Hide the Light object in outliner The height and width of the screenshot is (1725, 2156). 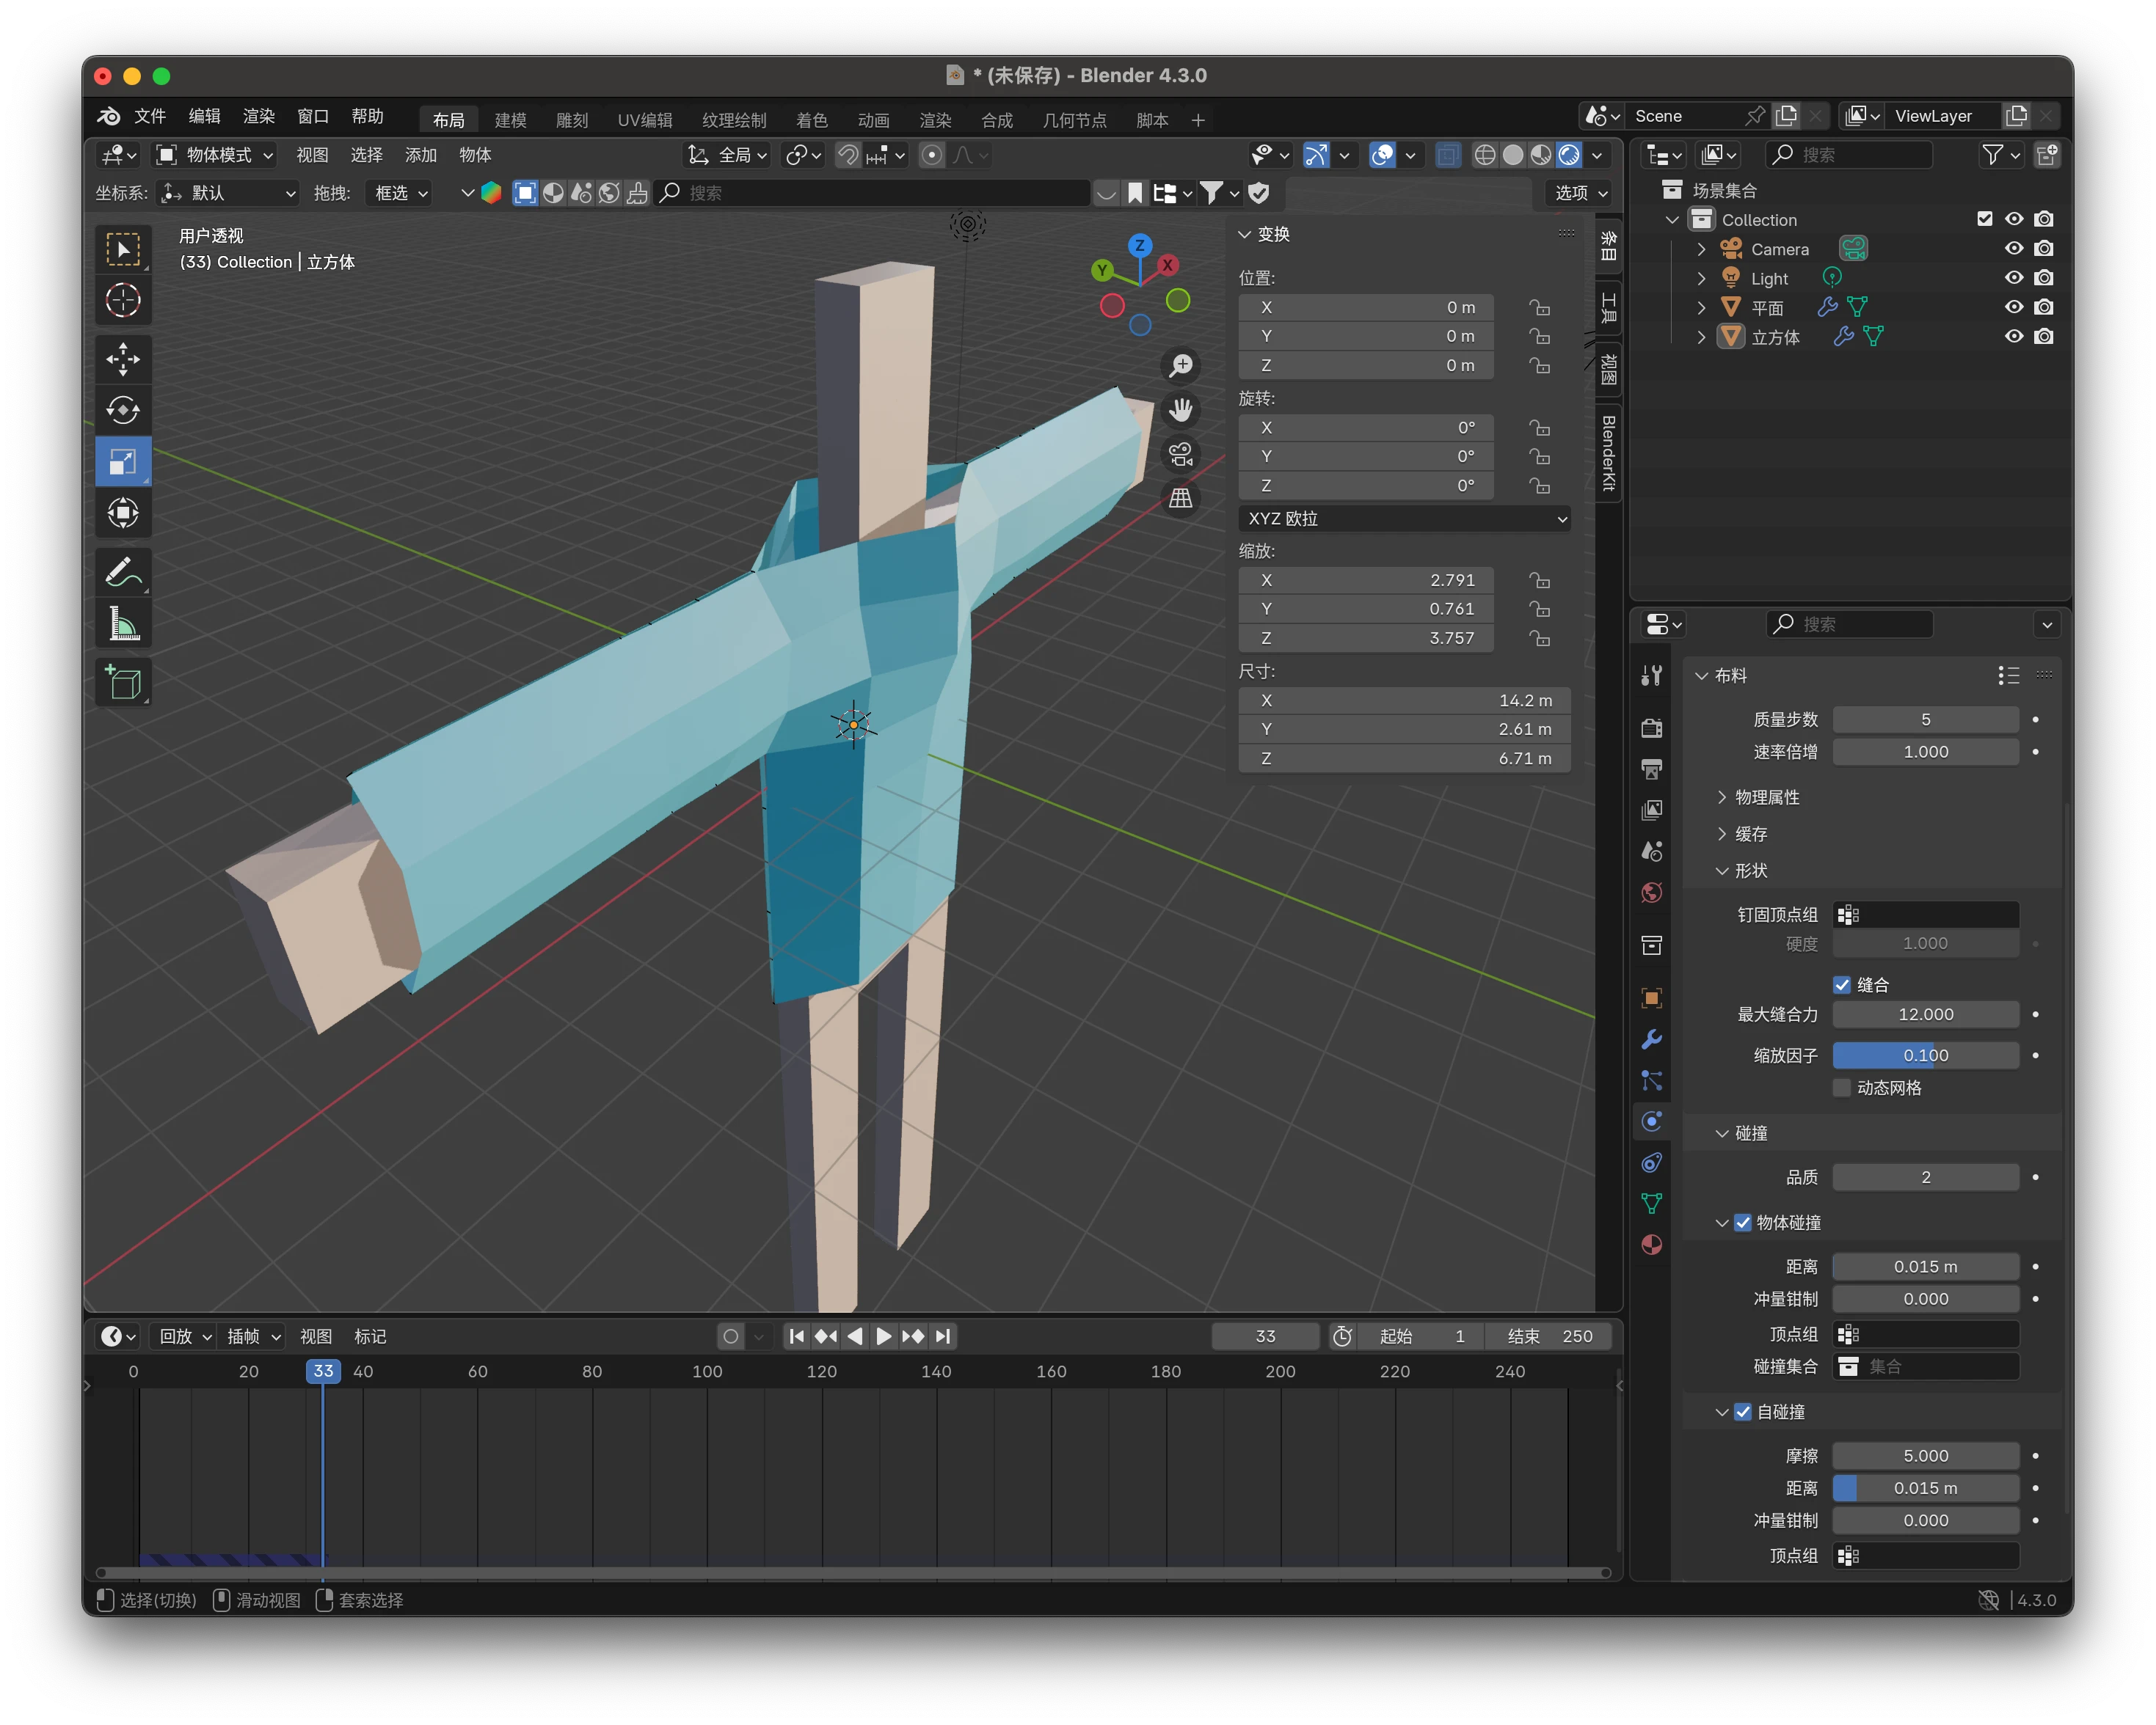tap(2013, 278)
